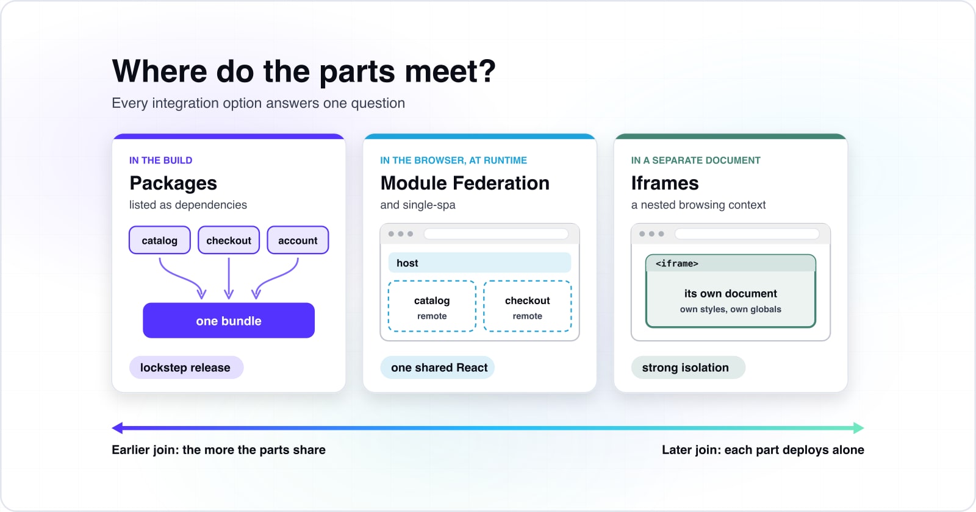Select "Earlier join: the more the parts share"
This screenshot has width=976, height=512.
pyautogui.click(x=218, y=450)
